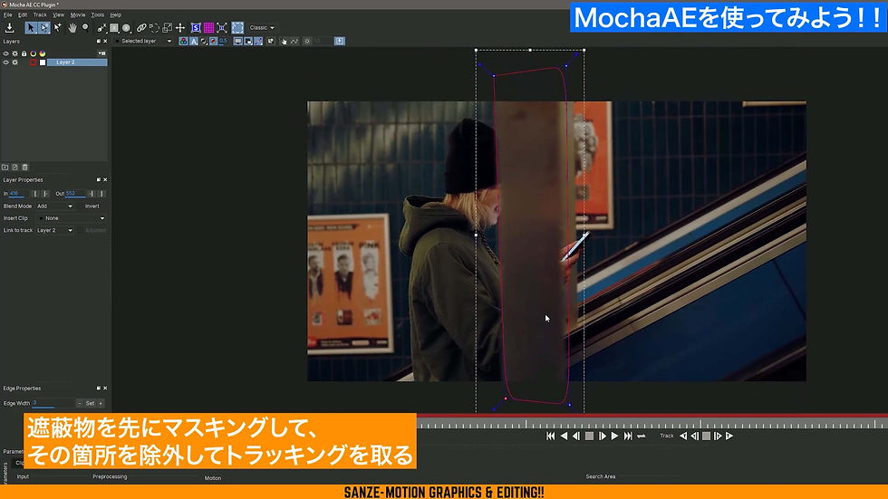Open the View menu
Screen dimensions: 888x499
coord(58,14)
